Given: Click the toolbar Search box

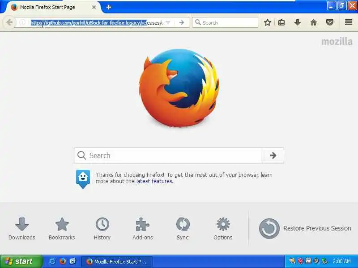Looking at the screenshot, I should [x=225, y=22].
